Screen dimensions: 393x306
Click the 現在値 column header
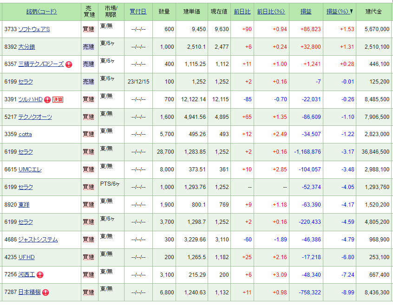click(x=219, y=12)
